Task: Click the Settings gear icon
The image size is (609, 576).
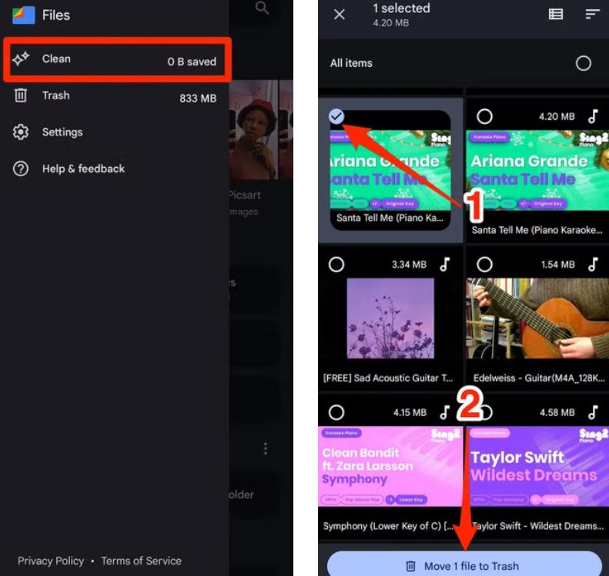Action: pyautogui.click(x=21, y=132)
